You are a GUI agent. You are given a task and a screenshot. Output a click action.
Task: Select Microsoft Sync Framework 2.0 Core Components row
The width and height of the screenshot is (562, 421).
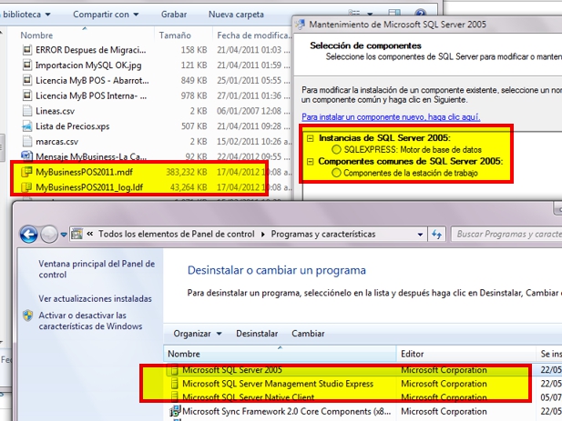click(363, 411)
